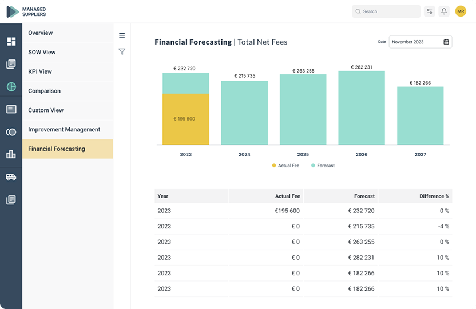Switch to KPI View
476x309 pixels.
coord(68,71)
